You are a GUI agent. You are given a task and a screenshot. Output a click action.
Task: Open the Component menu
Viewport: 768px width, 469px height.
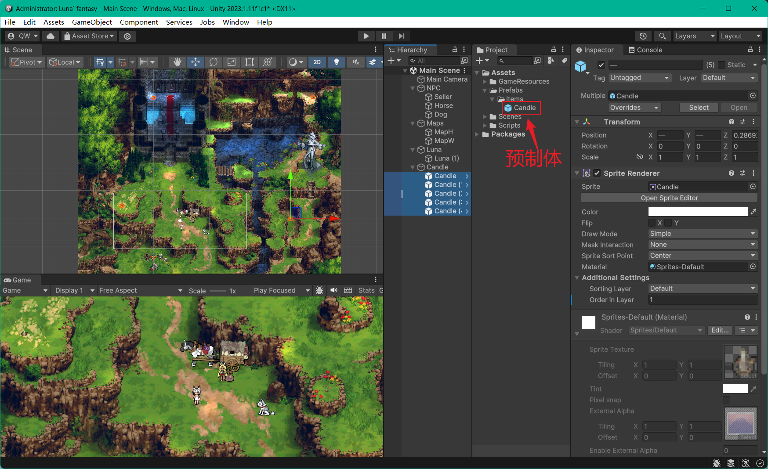[x=139, y=22]
